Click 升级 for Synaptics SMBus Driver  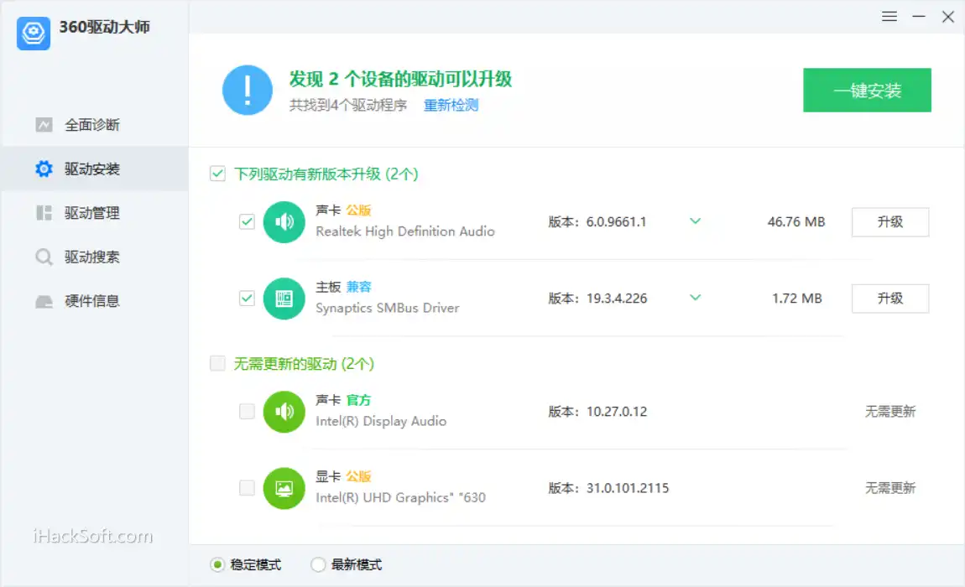click(890, 299)
